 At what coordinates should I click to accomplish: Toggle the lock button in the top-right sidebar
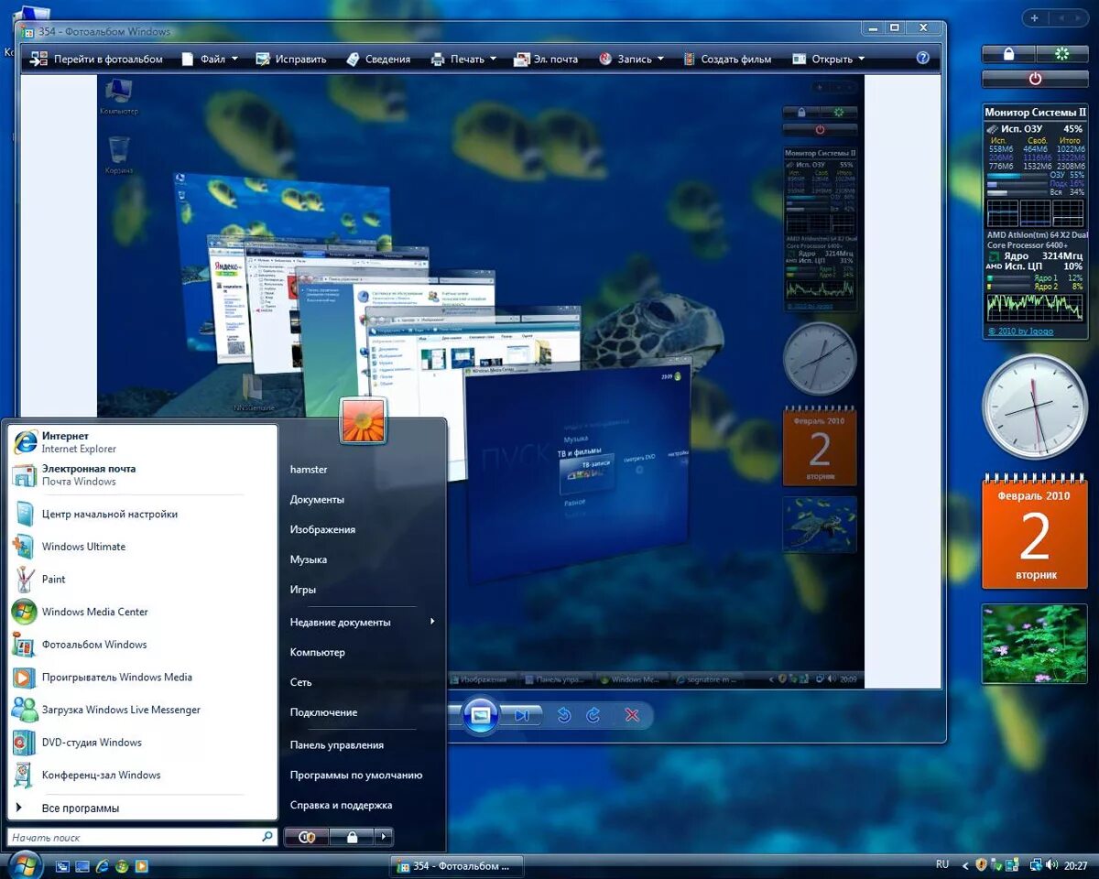[1007, 53]
